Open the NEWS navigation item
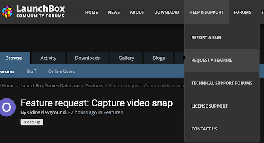Screen dimensions: 264x143 (x=114, y=12)
